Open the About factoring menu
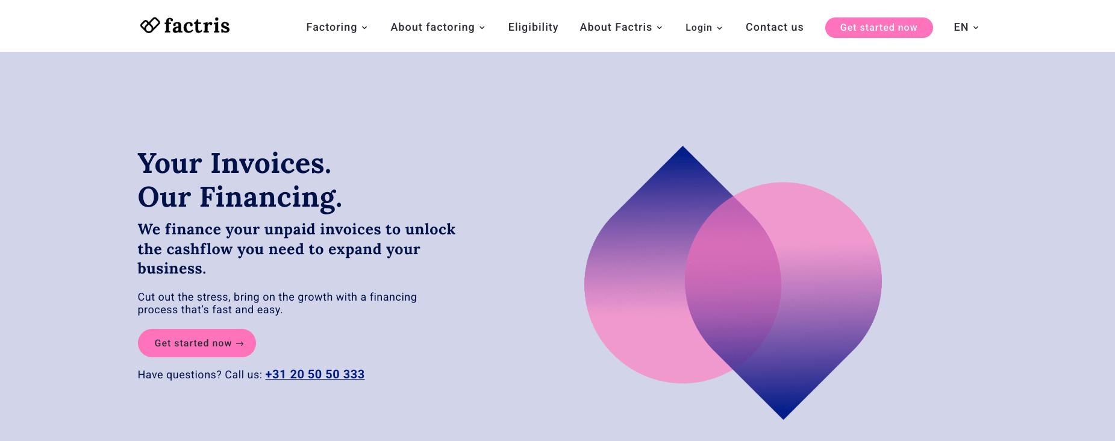The height and width of the screenshot is (441, 1115). (x=433, y=27)
